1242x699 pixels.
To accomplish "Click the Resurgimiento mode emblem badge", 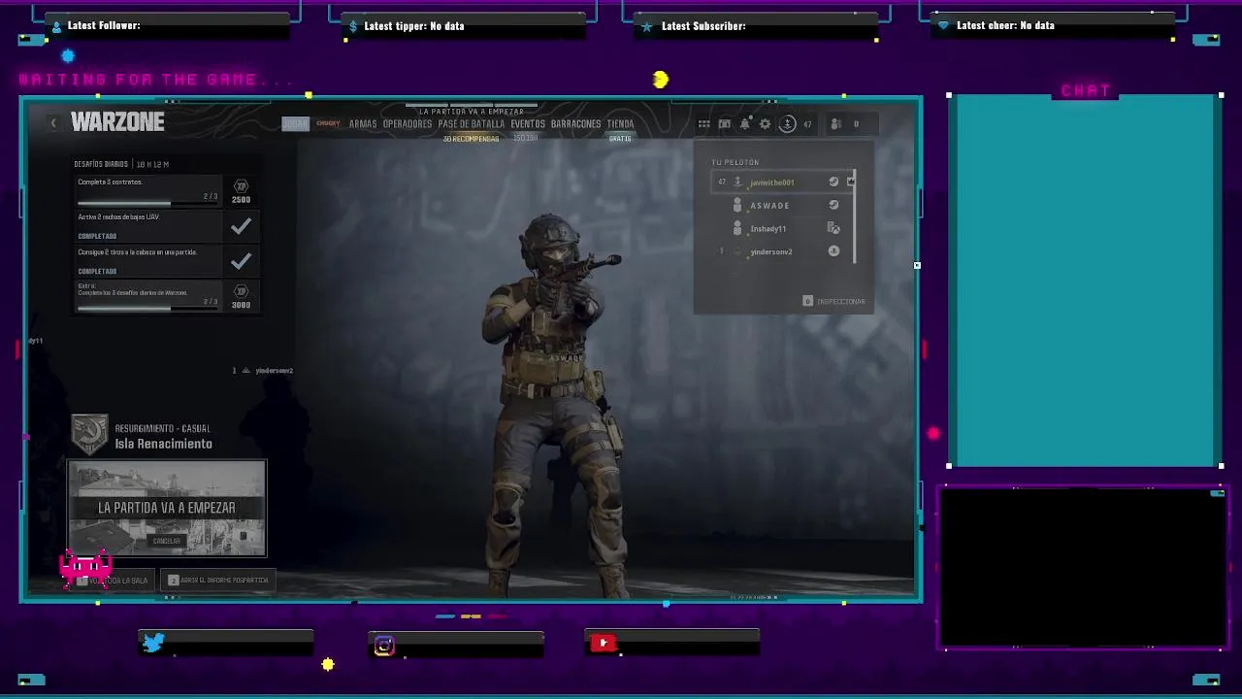I will [89, 435].
